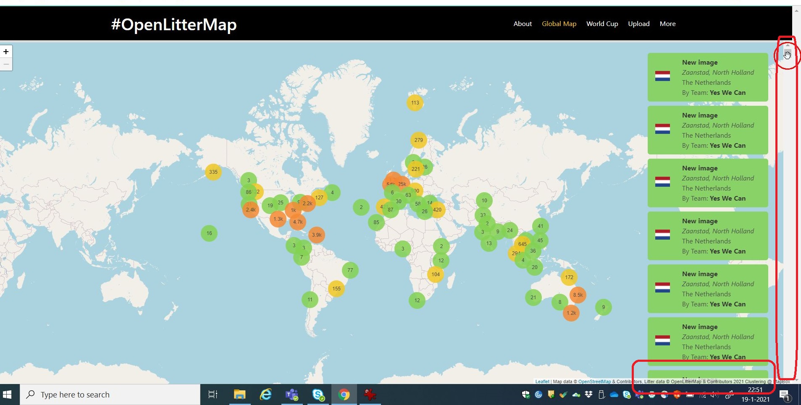801x405 pixels.
Task: Focus the taskbar search box
Action: 110,395
